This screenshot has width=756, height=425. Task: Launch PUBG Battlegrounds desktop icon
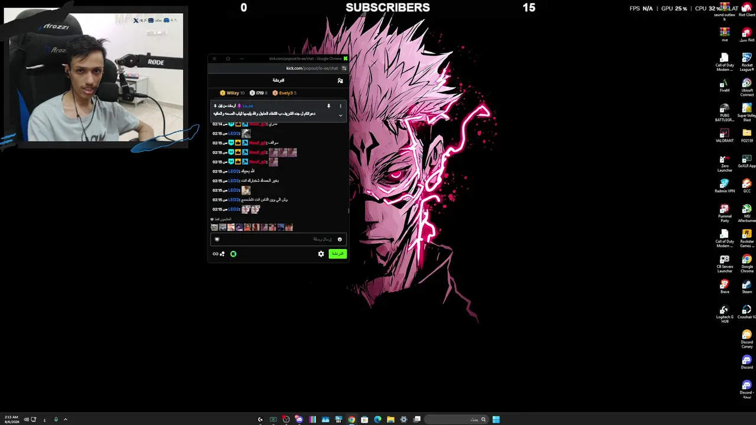725,112
